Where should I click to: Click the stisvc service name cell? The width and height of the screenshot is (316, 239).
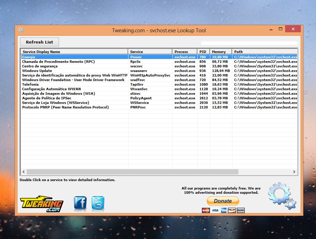[136, 93]
